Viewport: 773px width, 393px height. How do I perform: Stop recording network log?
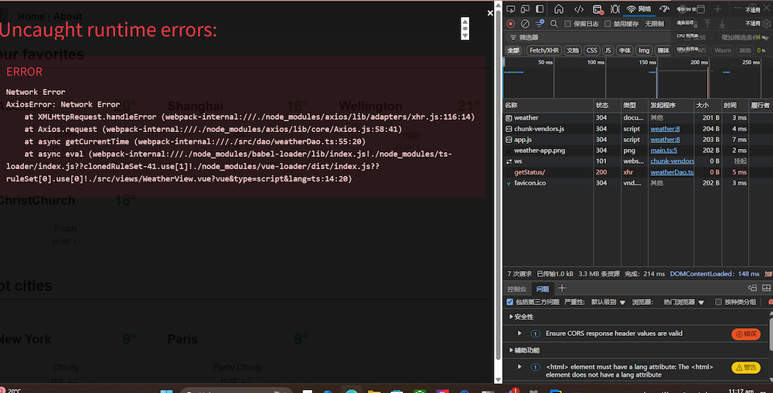[510, 24]
